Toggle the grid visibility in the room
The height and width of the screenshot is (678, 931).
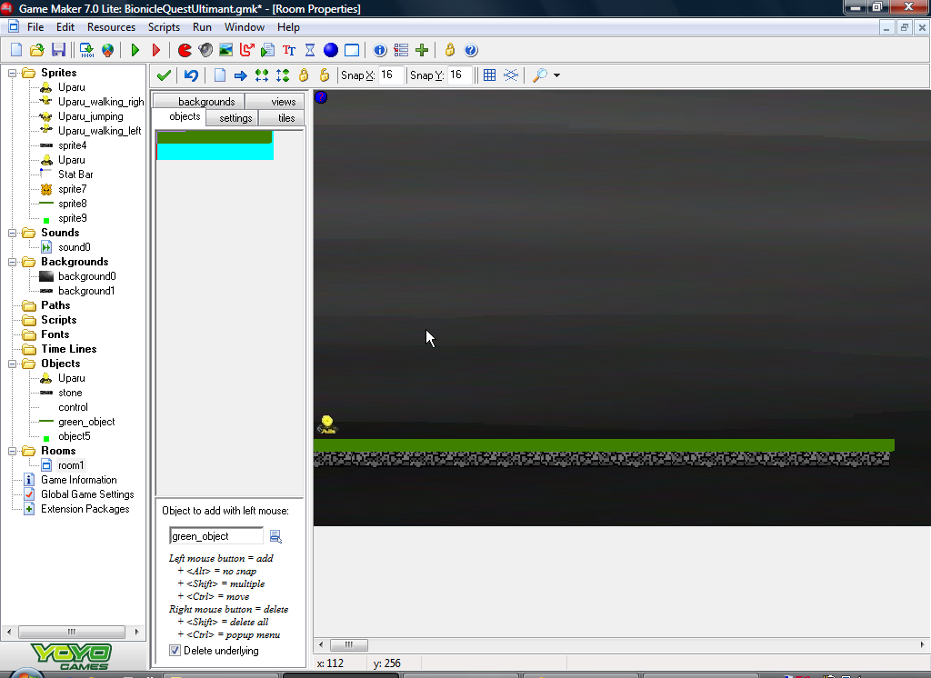click(489, 75)
